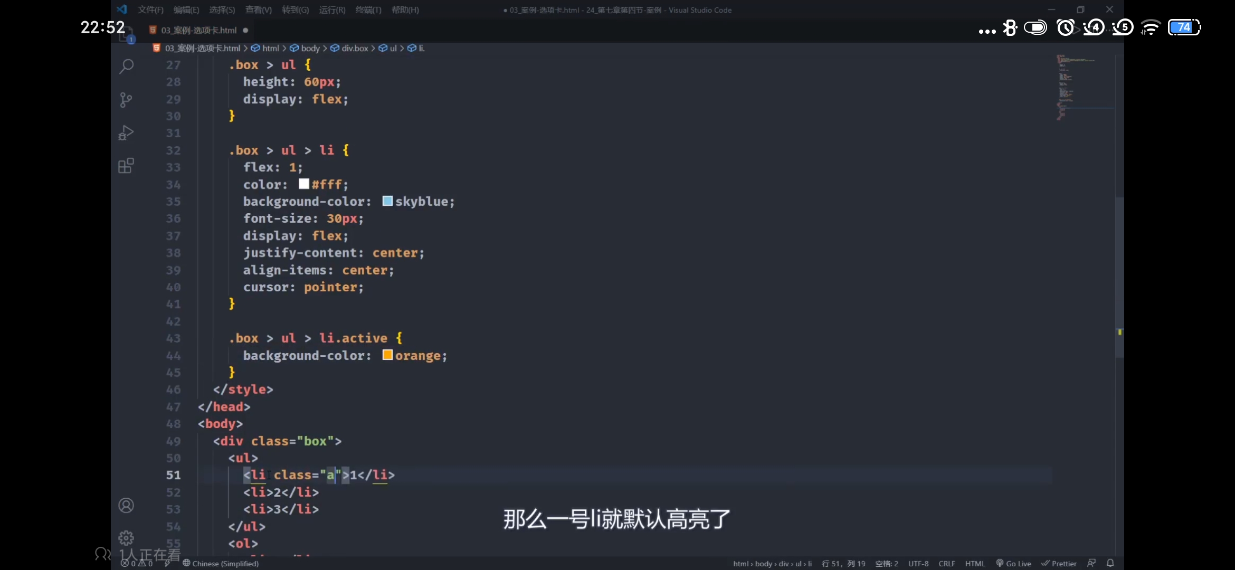Open the Run and Debug view
This screenshot has width=1235, height=570.
pos(126,132)
